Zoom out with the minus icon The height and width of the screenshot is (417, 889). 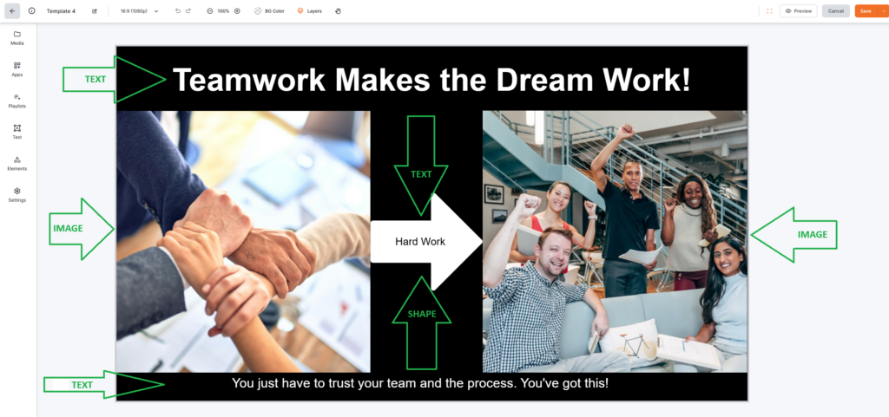click(x=209, y=11)
